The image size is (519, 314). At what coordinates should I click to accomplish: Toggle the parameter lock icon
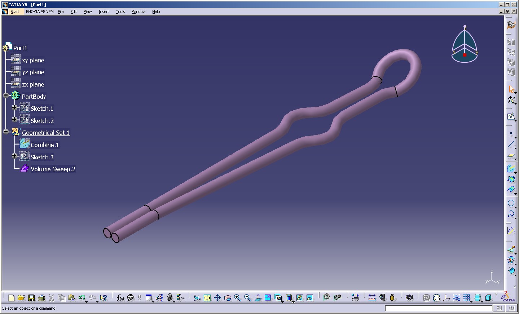pyautogui.click(x=170, y=298)
